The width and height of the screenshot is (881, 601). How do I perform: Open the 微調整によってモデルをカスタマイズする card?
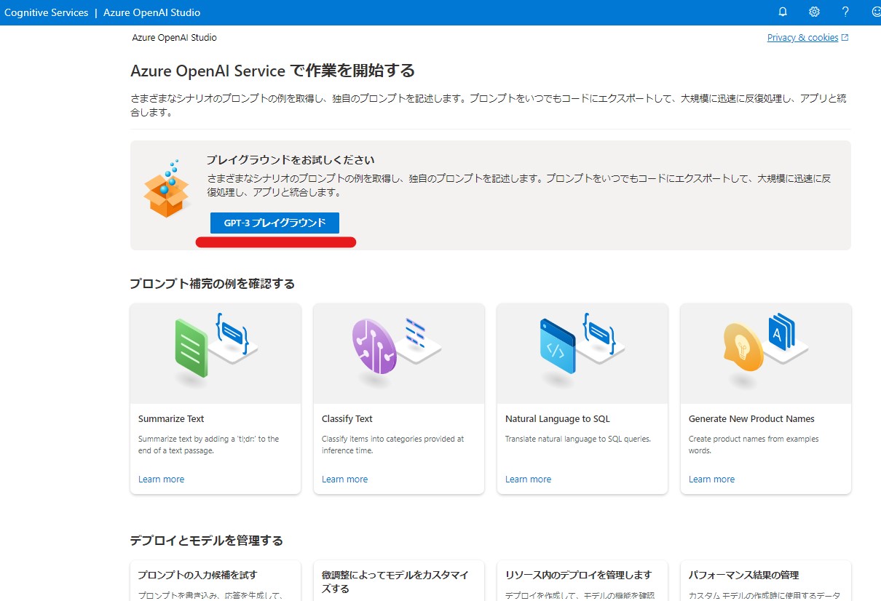(x=395, y=581)
